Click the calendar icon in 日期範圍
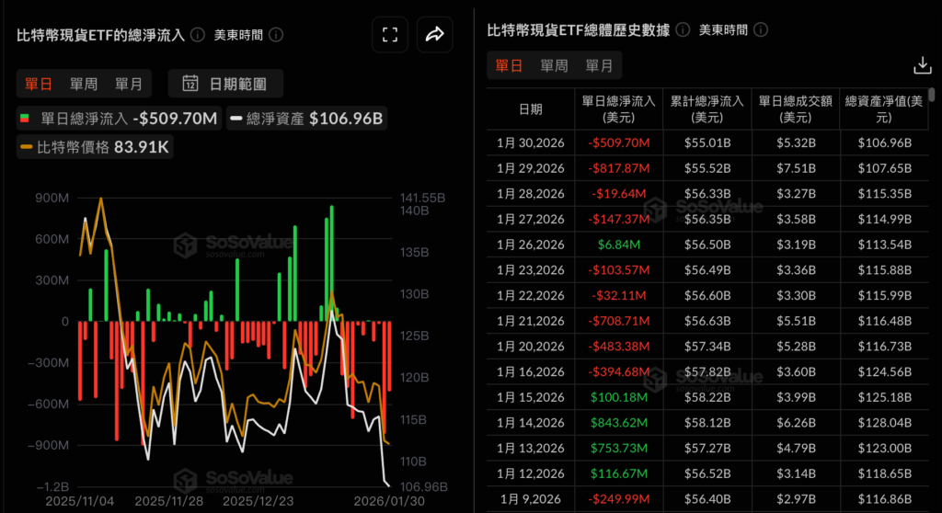This screenshot has height=513, width=942. coord(190,84)
